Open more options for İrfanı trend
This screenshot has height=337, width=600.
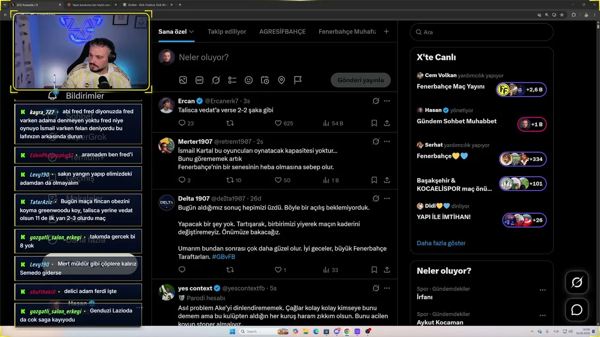(x=542, y=290)
